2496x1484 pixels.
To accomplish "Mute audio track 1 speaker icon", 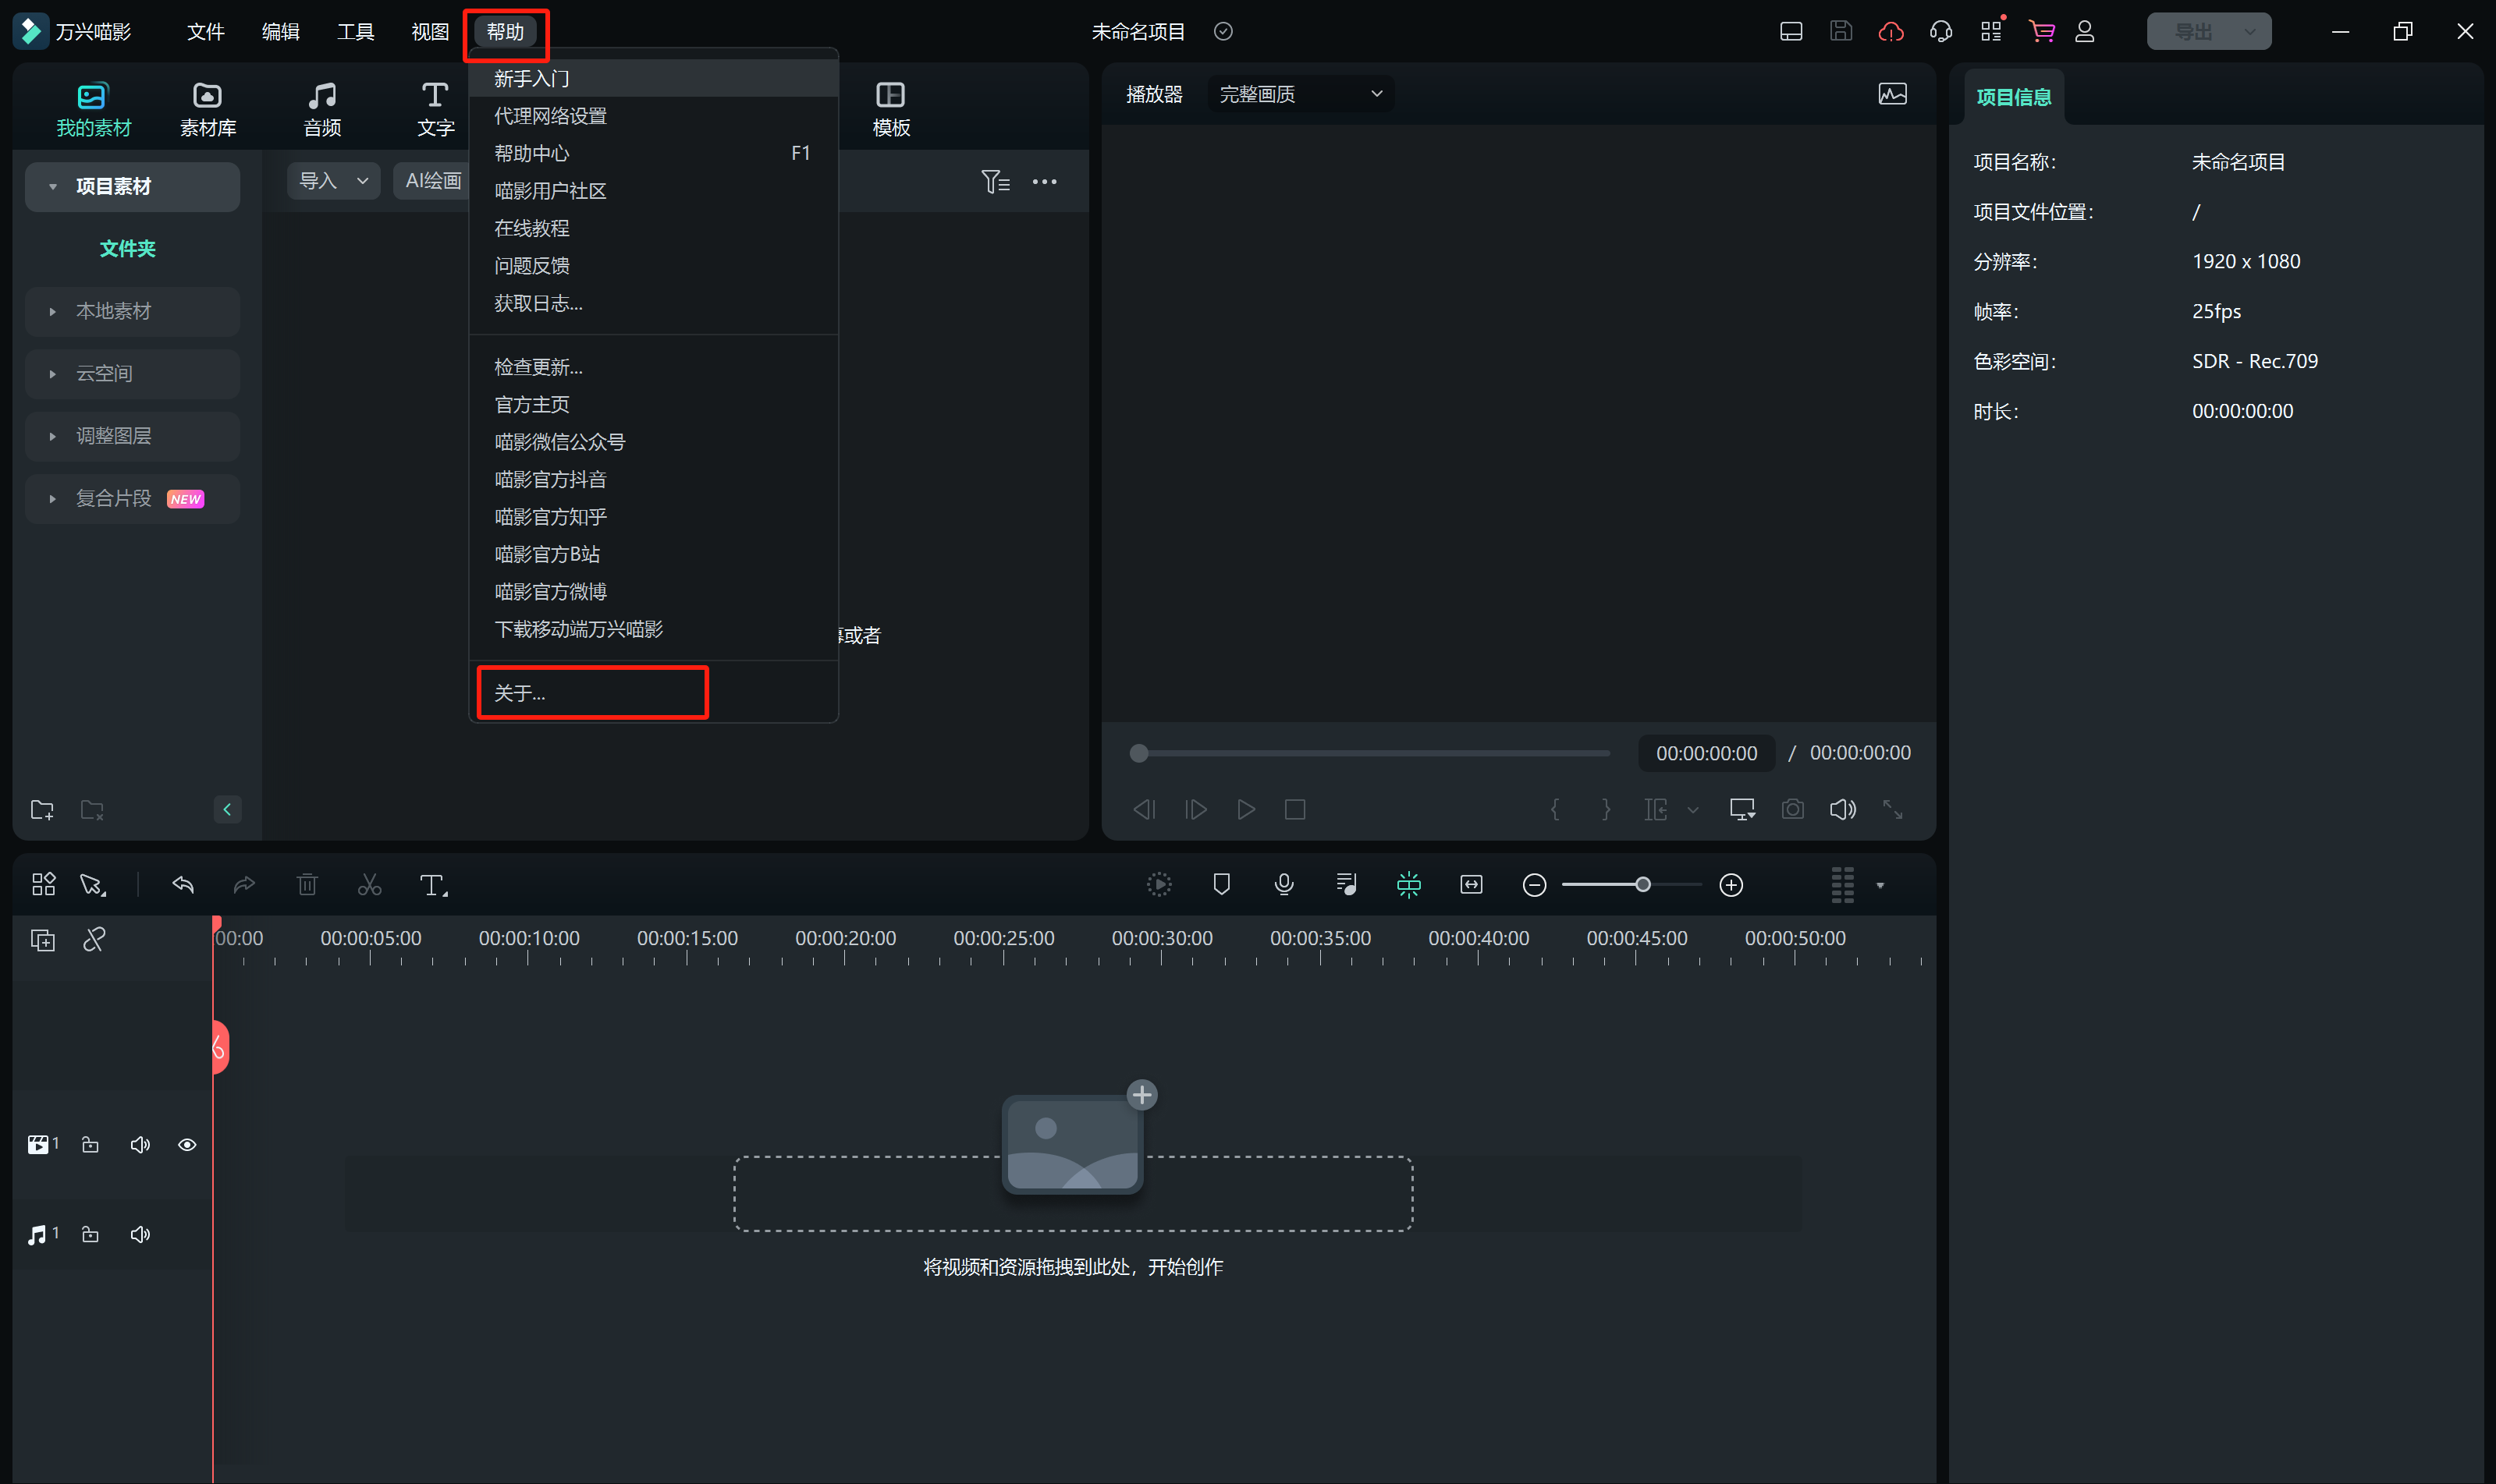I will coord(140,1235).
